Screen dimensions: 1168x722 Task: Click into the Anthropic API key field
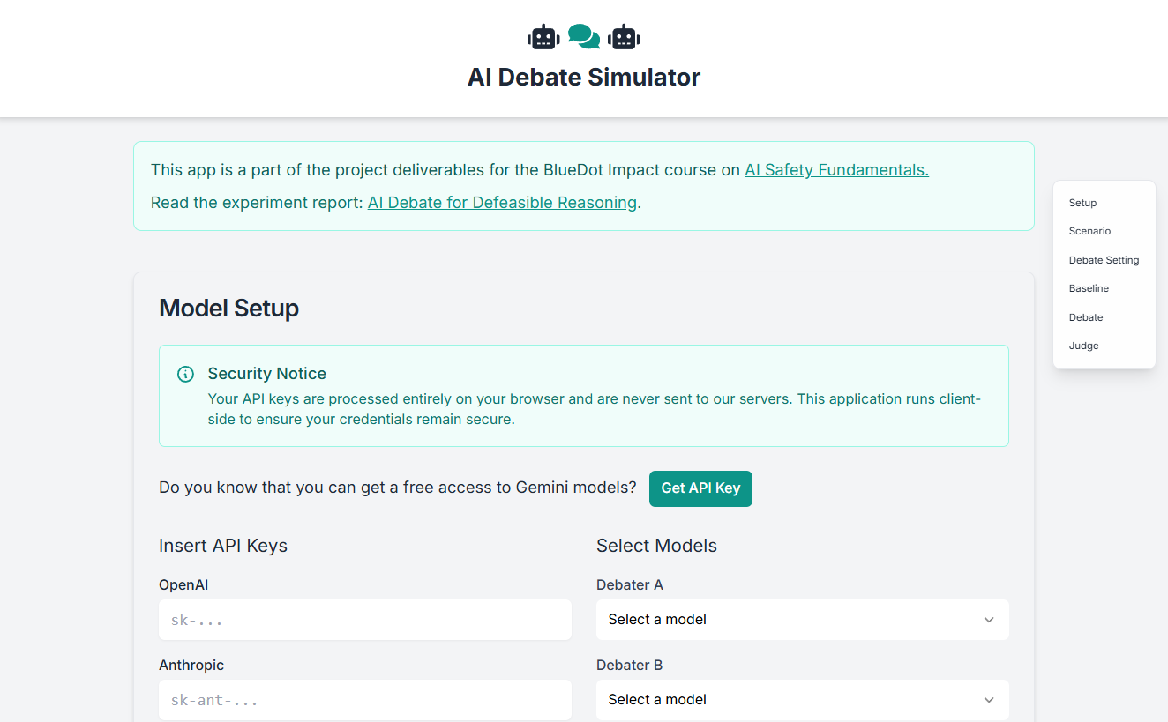click(x=364, y=701)
